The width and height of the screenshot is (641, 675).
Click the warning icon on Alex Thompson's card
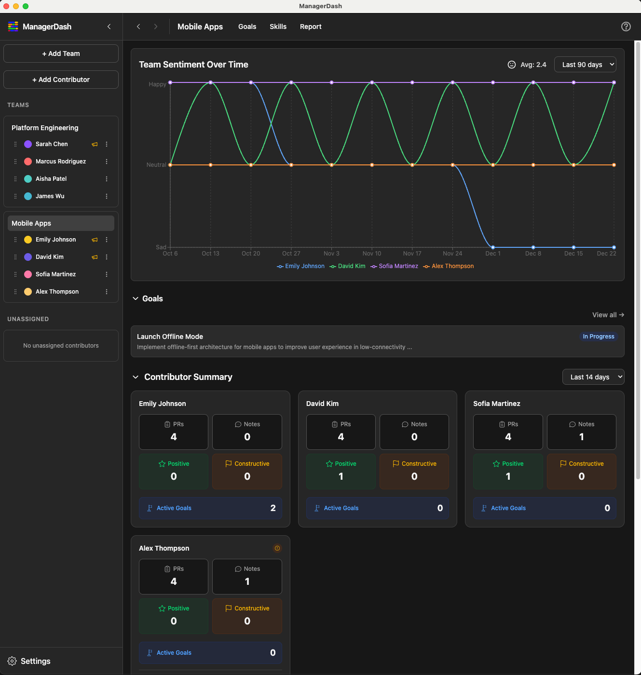click(277, 548)
